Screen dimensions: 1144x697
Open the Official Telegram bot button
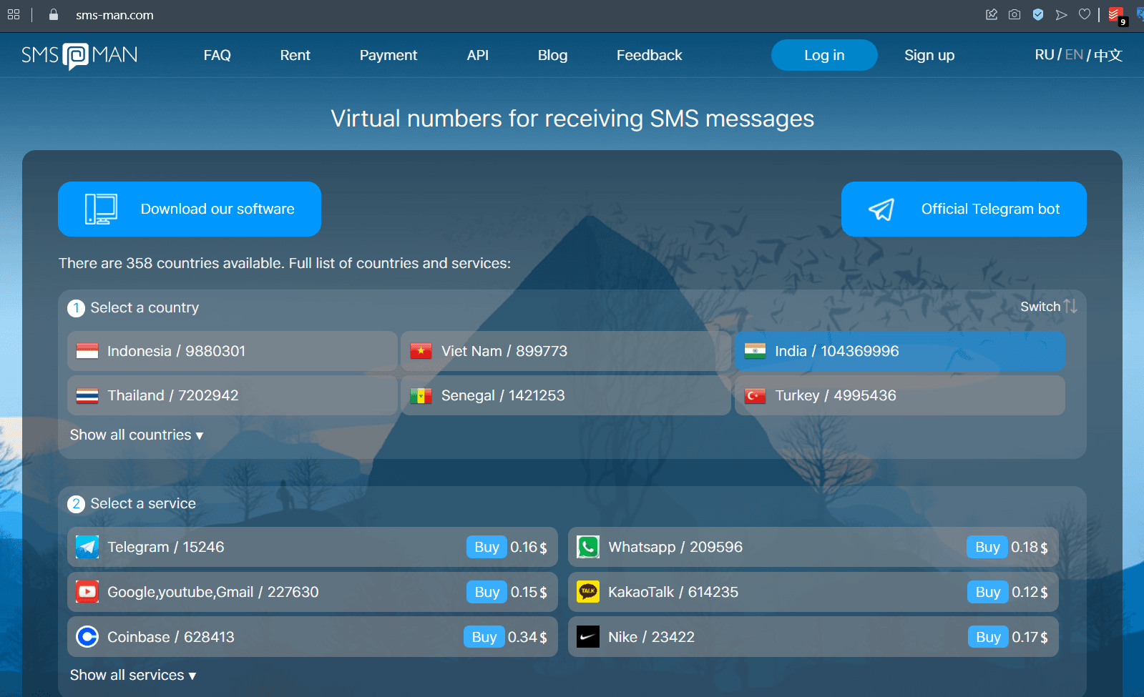click(964, 209)
